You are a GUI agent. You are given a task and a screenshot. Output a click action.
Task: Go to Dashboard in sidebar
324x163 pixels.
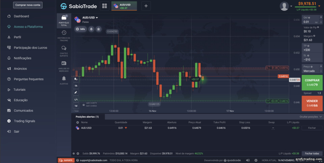pyautogui.click(x=21, y=16)
